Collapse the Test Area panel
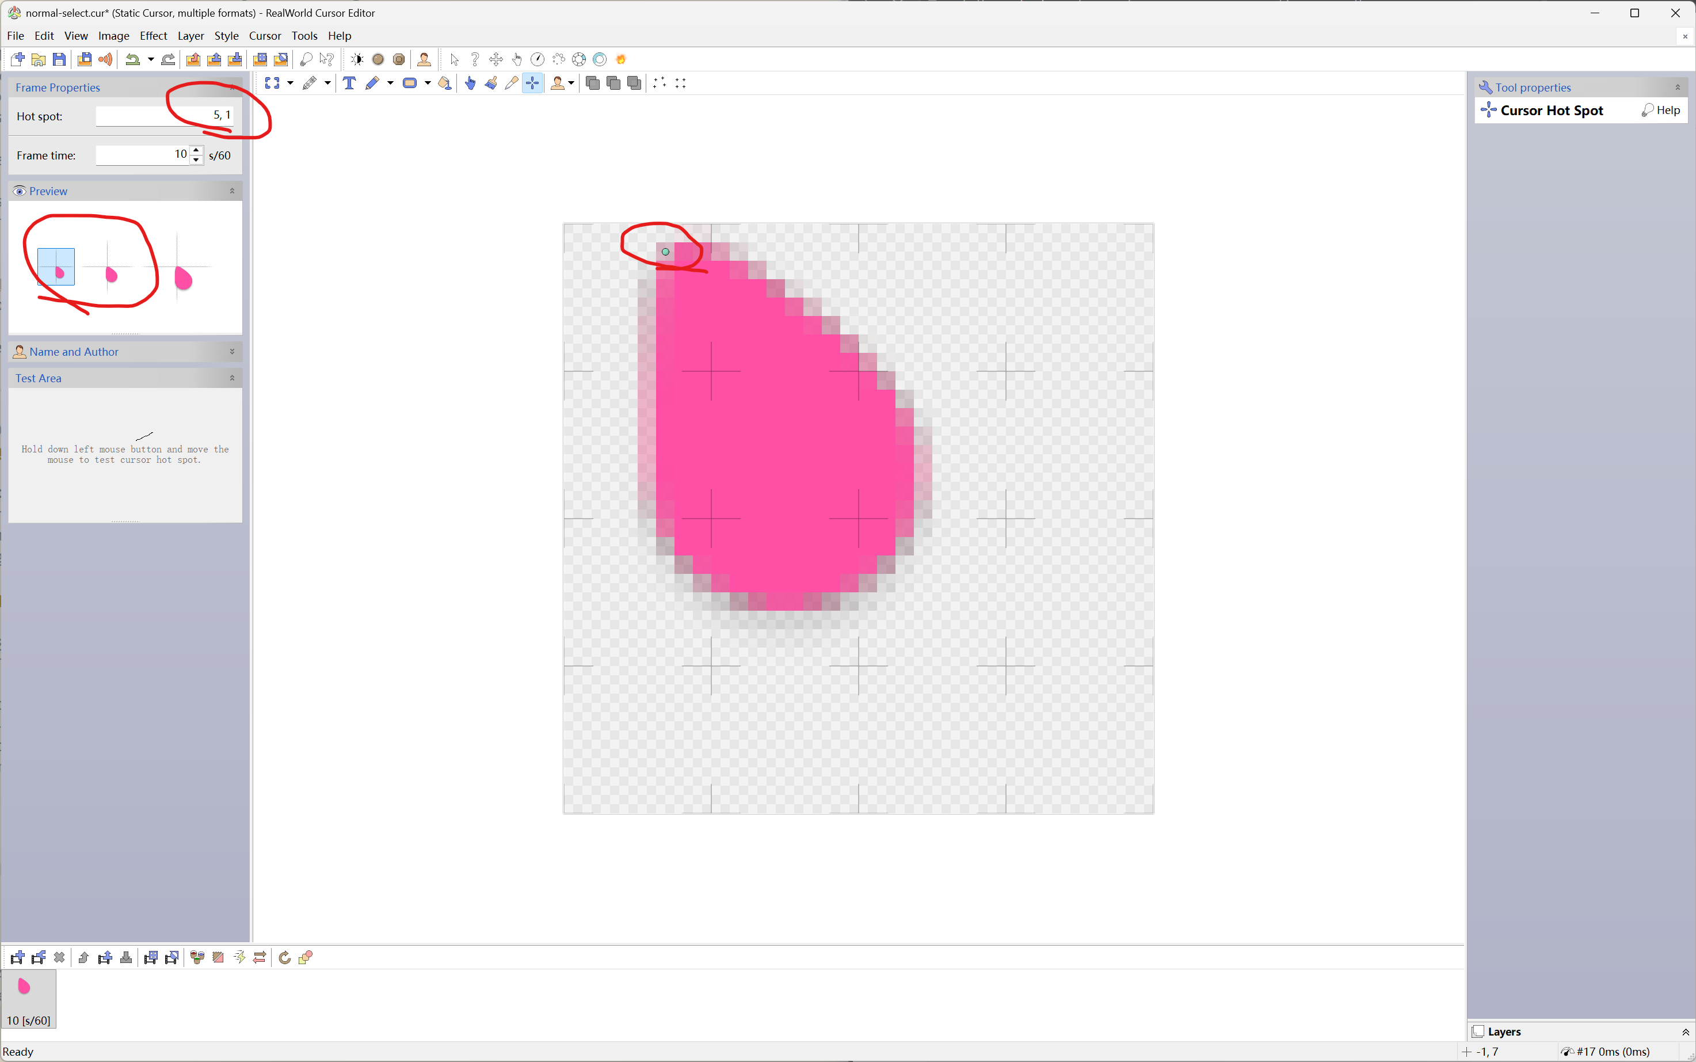 [x=233, y=378]
